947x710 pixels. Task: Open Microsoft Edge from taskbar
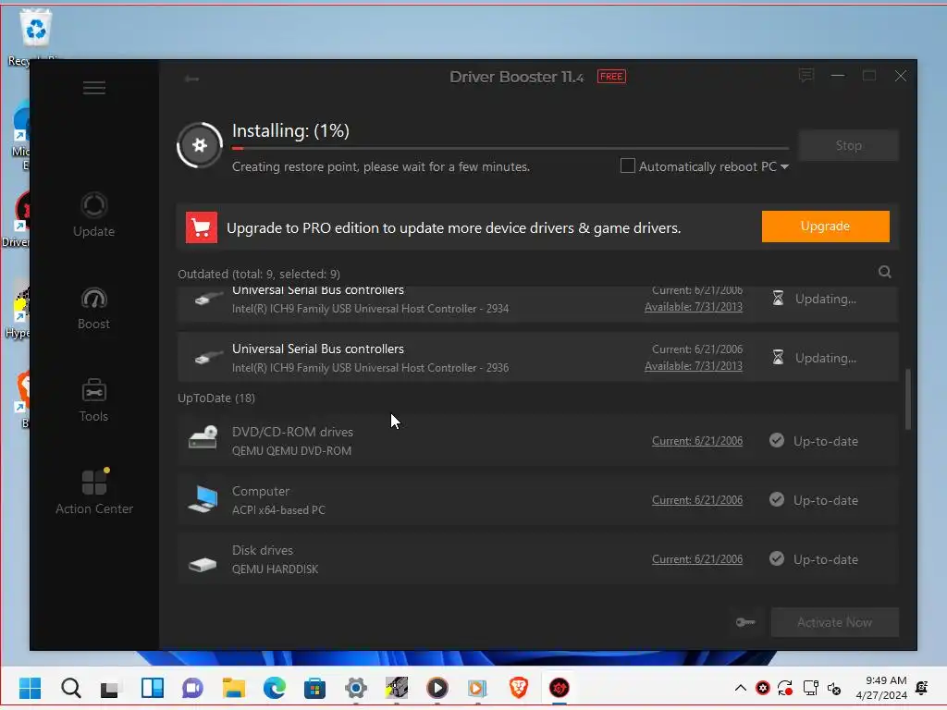[274, 688]
